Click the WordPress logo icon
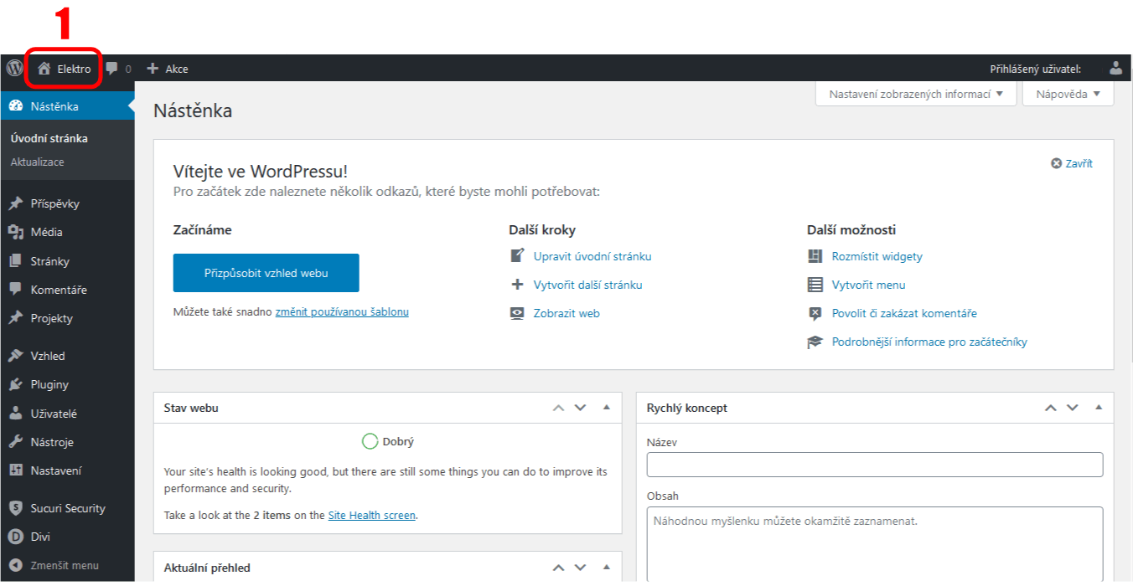The height and width of the screenshot is (586, 1133). coord(14,69)
